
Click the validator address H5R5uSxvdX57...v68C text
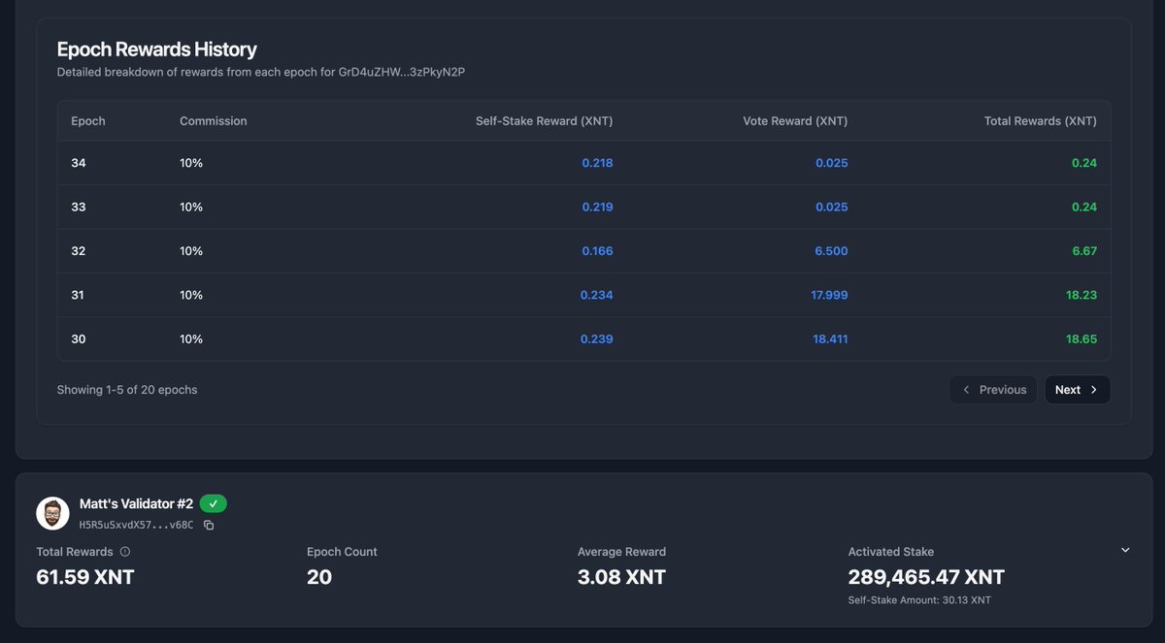136,526
